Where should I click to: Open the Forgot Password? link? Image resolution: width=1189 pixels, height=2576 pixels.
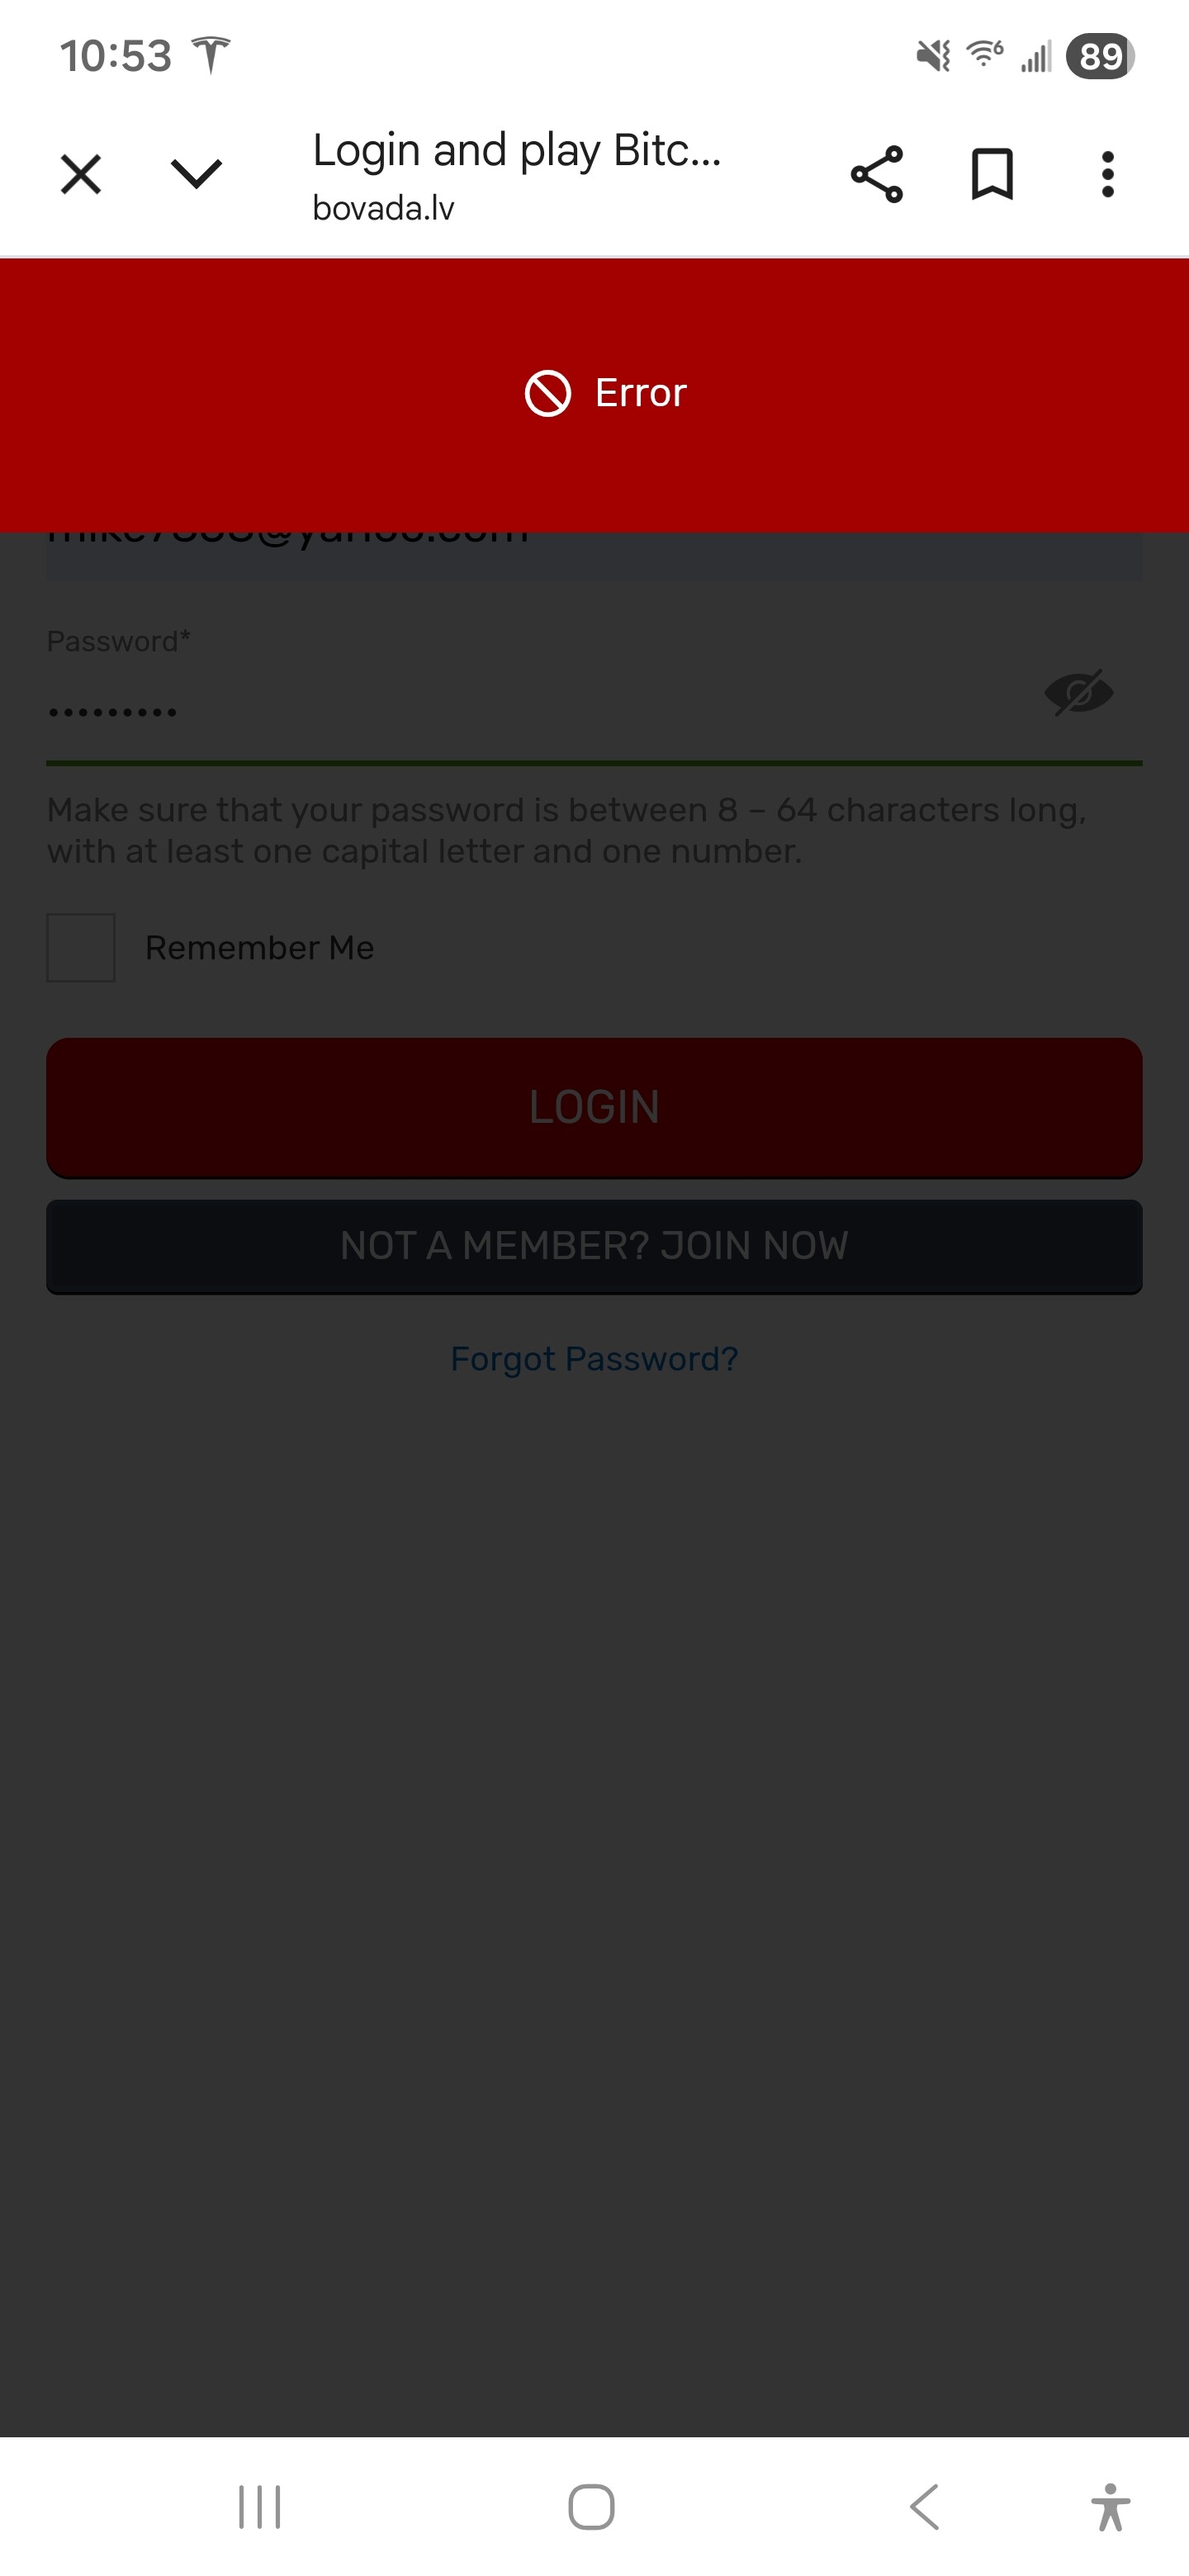click(x=594, y=1359)
